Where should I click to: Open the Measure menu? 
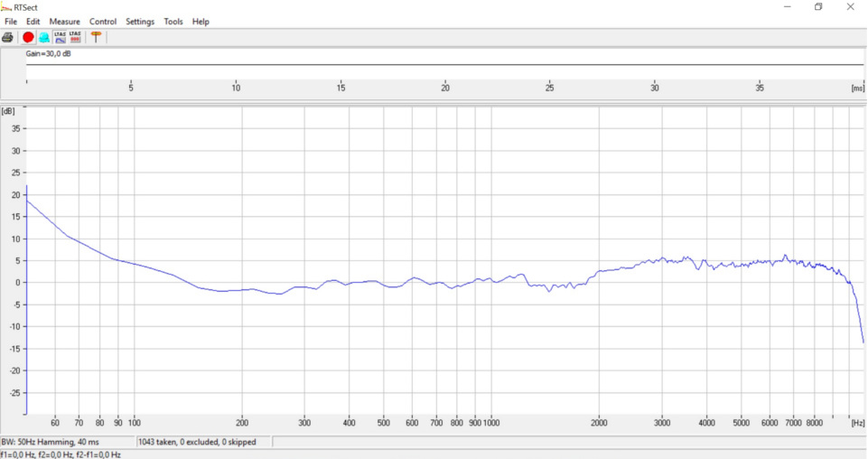64,22
